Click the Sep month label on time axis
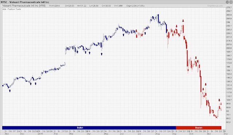Image resolution: width=233 pixels, height=135 pixels. point(174,134)
